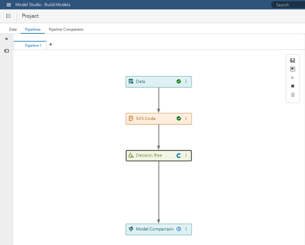
Task: Click the run pipeline play icon
Action: point(293,78)
